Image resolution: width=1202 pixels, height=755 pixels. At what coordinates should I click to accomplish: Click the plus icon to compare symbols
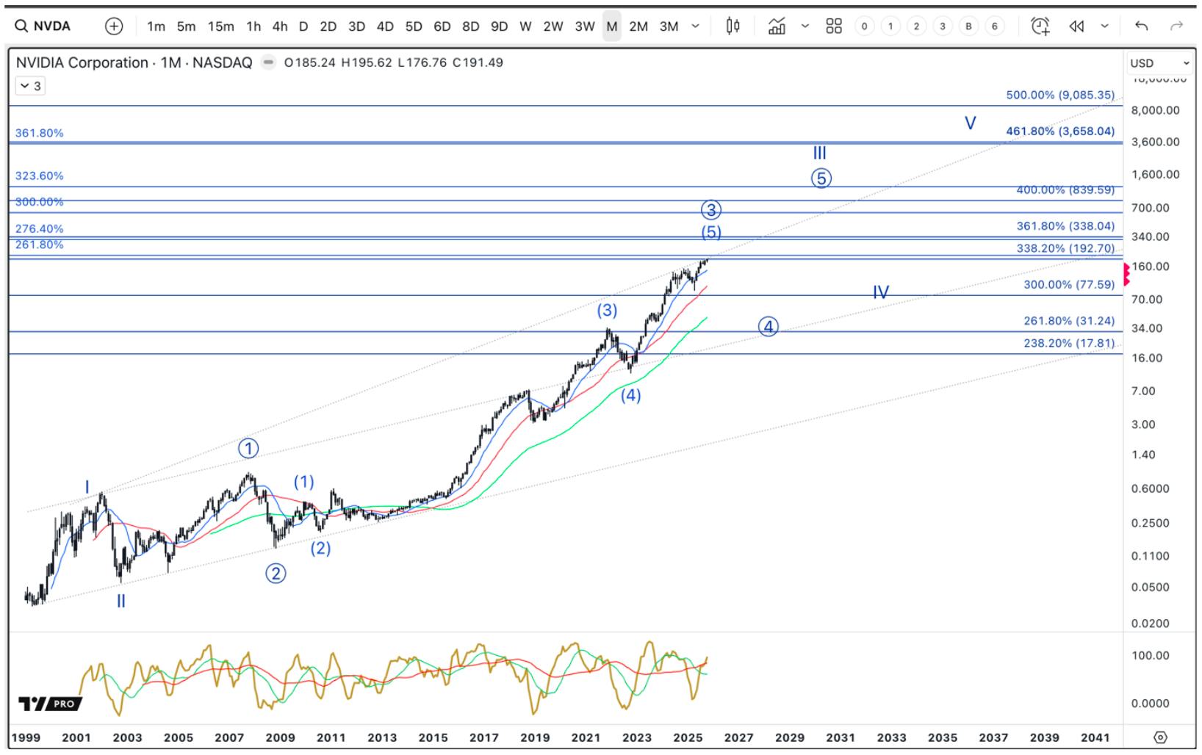[114, 26]
